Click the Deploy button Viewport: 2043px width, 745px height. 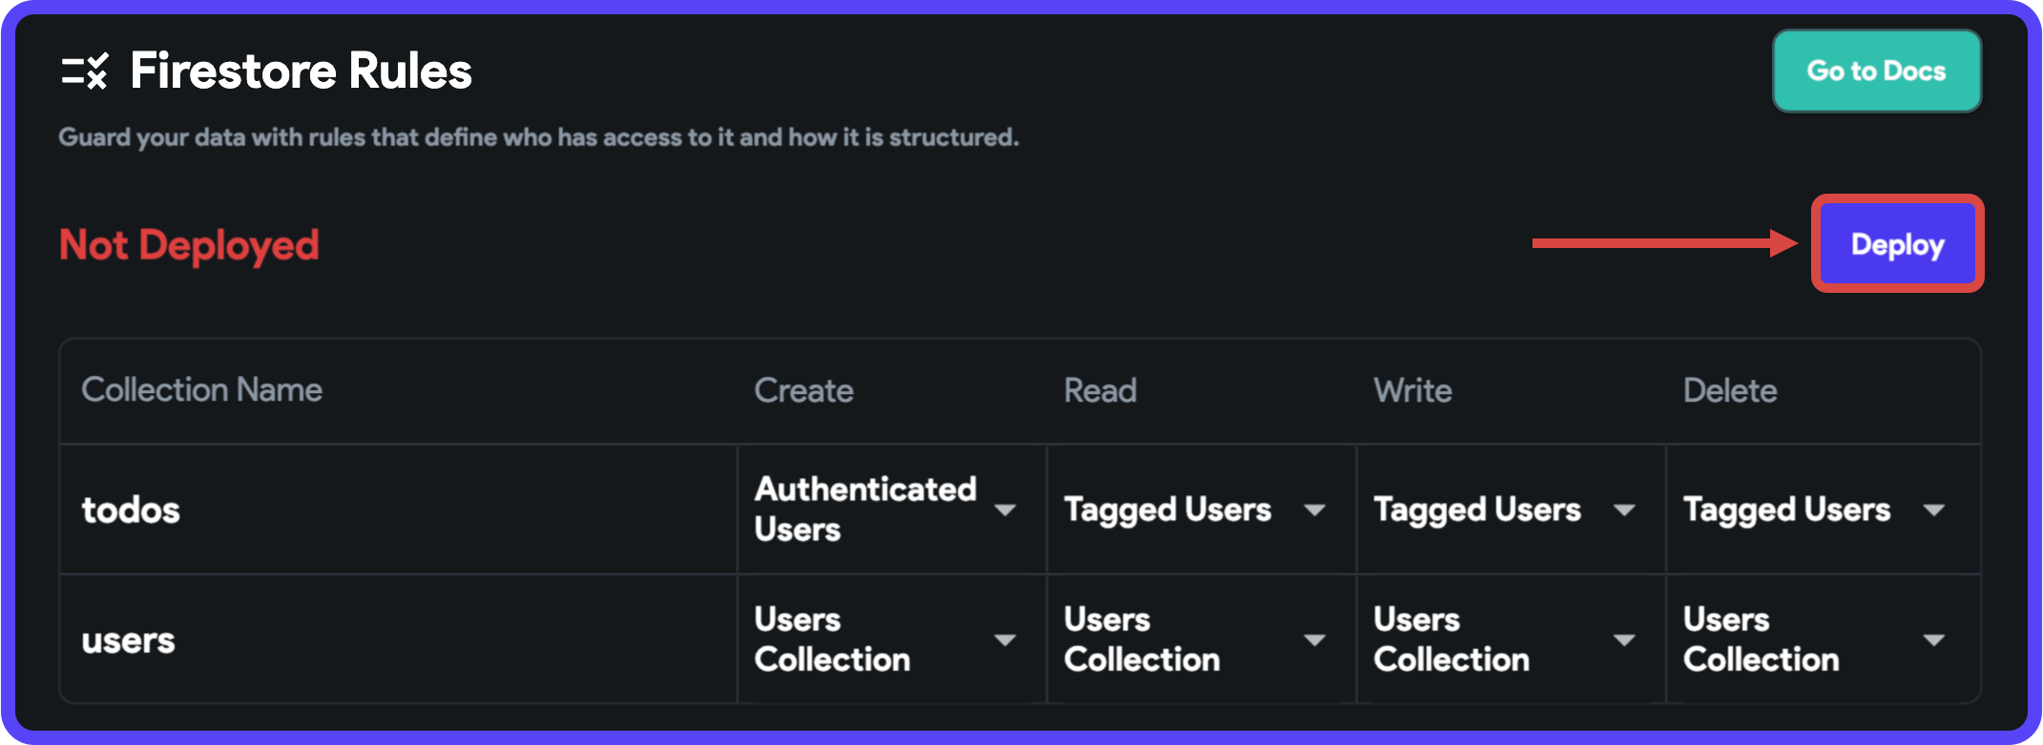[x=1897, y=244]
